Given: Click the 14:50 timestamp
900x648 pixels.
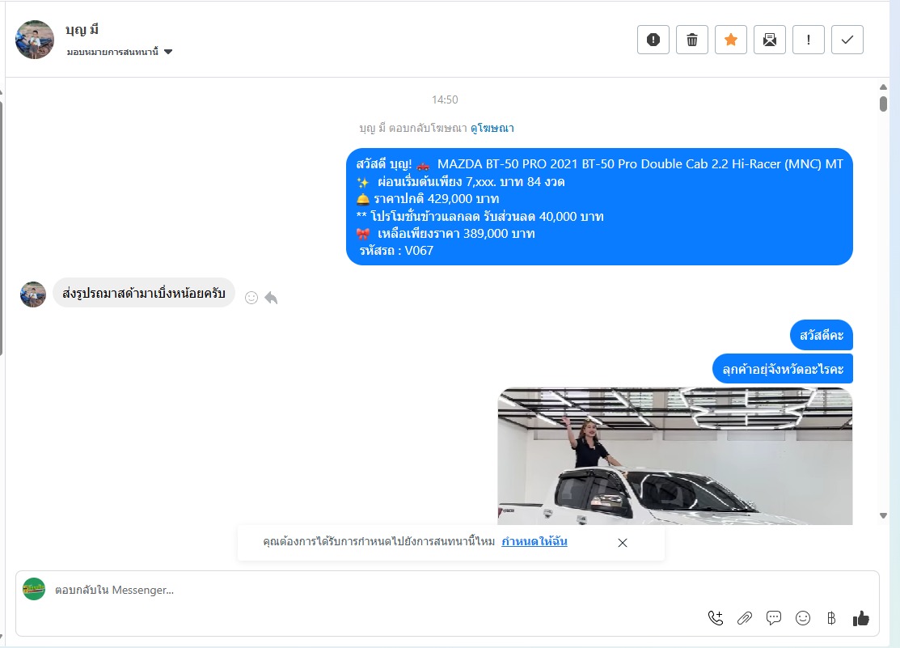Looking at the screenshot, I should (445, 100).
